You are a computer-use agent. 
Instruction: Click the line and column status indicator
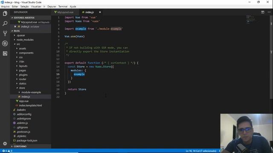[x=201, y=151]
